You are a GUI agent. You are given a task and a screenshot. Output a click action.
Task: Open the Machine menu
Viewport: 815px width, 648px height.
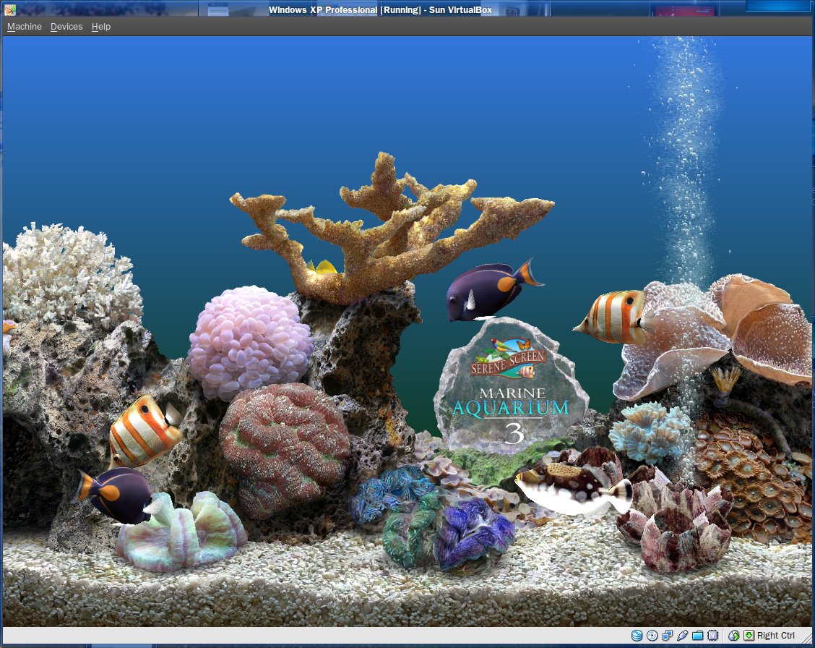pos(25,27)
